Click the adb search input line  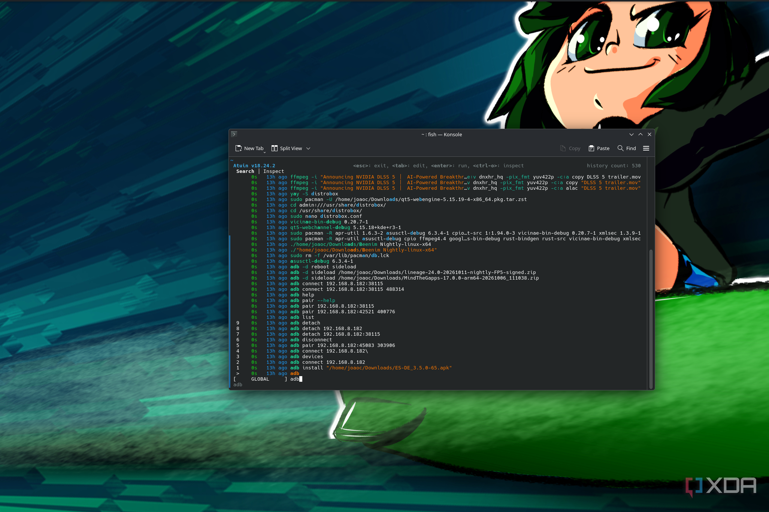pyautogui.click(x=296, y=379)
